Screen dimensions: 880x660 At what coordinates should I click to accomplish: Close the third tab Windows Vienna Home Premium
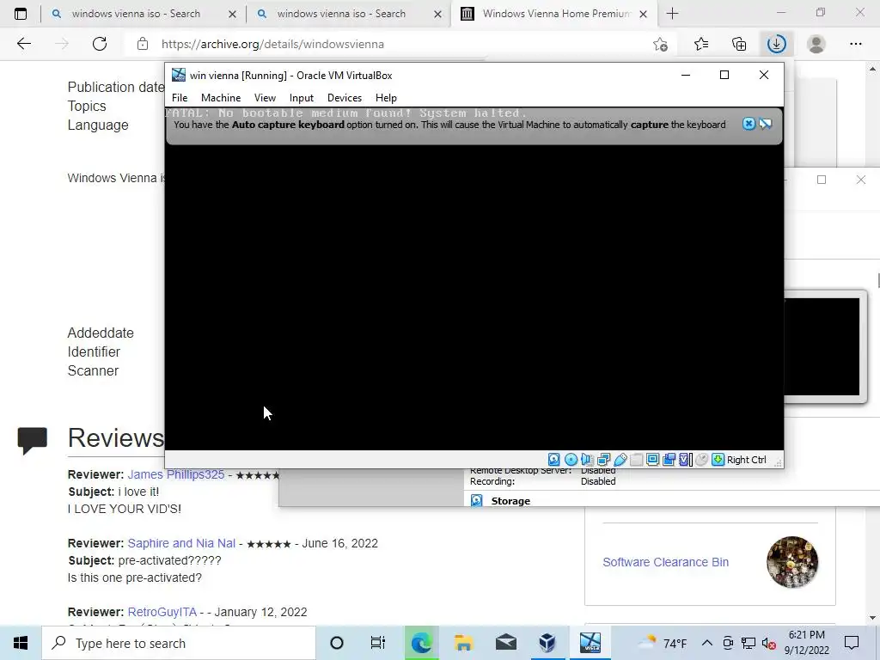coord(644,14)
